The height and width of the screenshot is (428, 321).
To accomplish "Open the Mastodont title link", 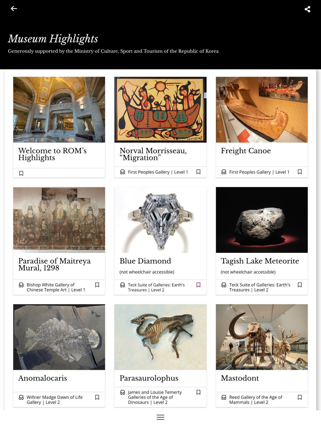I will click(240, 378).
